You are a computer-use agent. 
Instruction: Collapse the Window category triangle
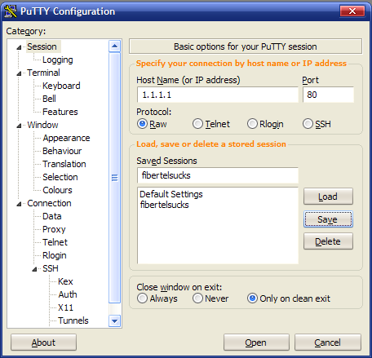19,126
